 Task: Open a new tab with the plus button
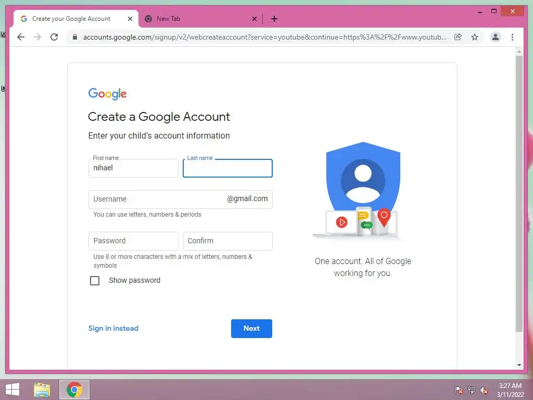pyautogui.click(x=274, y=19)
